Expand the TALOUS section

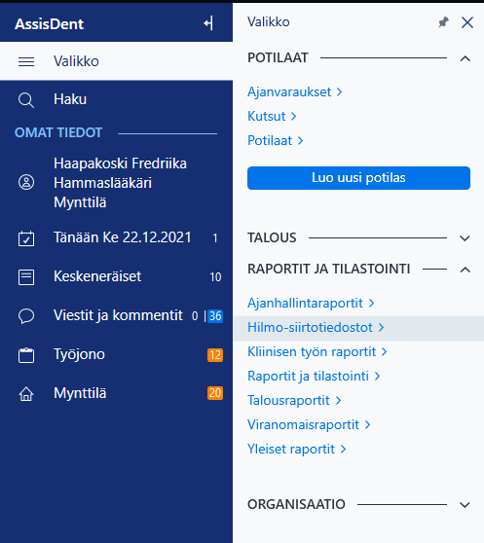tap(465, 238)
